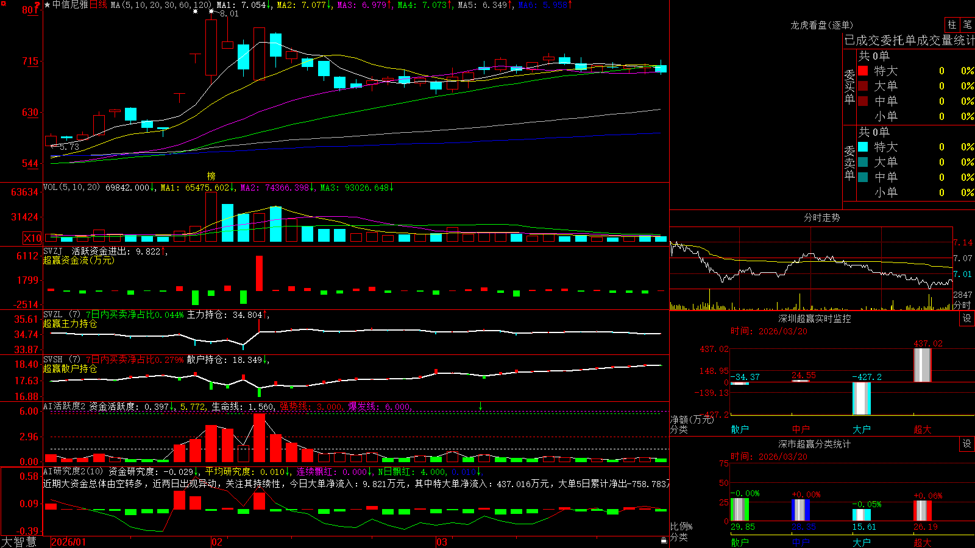Click the lock icon on the date axis
Viewport: 975px width, 548px height.
pos(664,540)
